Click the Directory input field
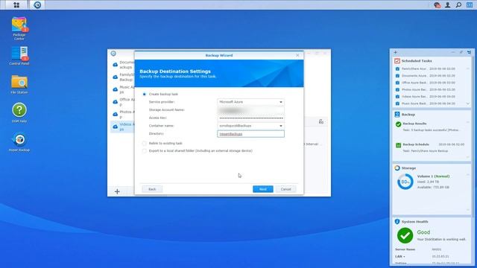Screen dimensions: 477x268 tap(250, 134)
